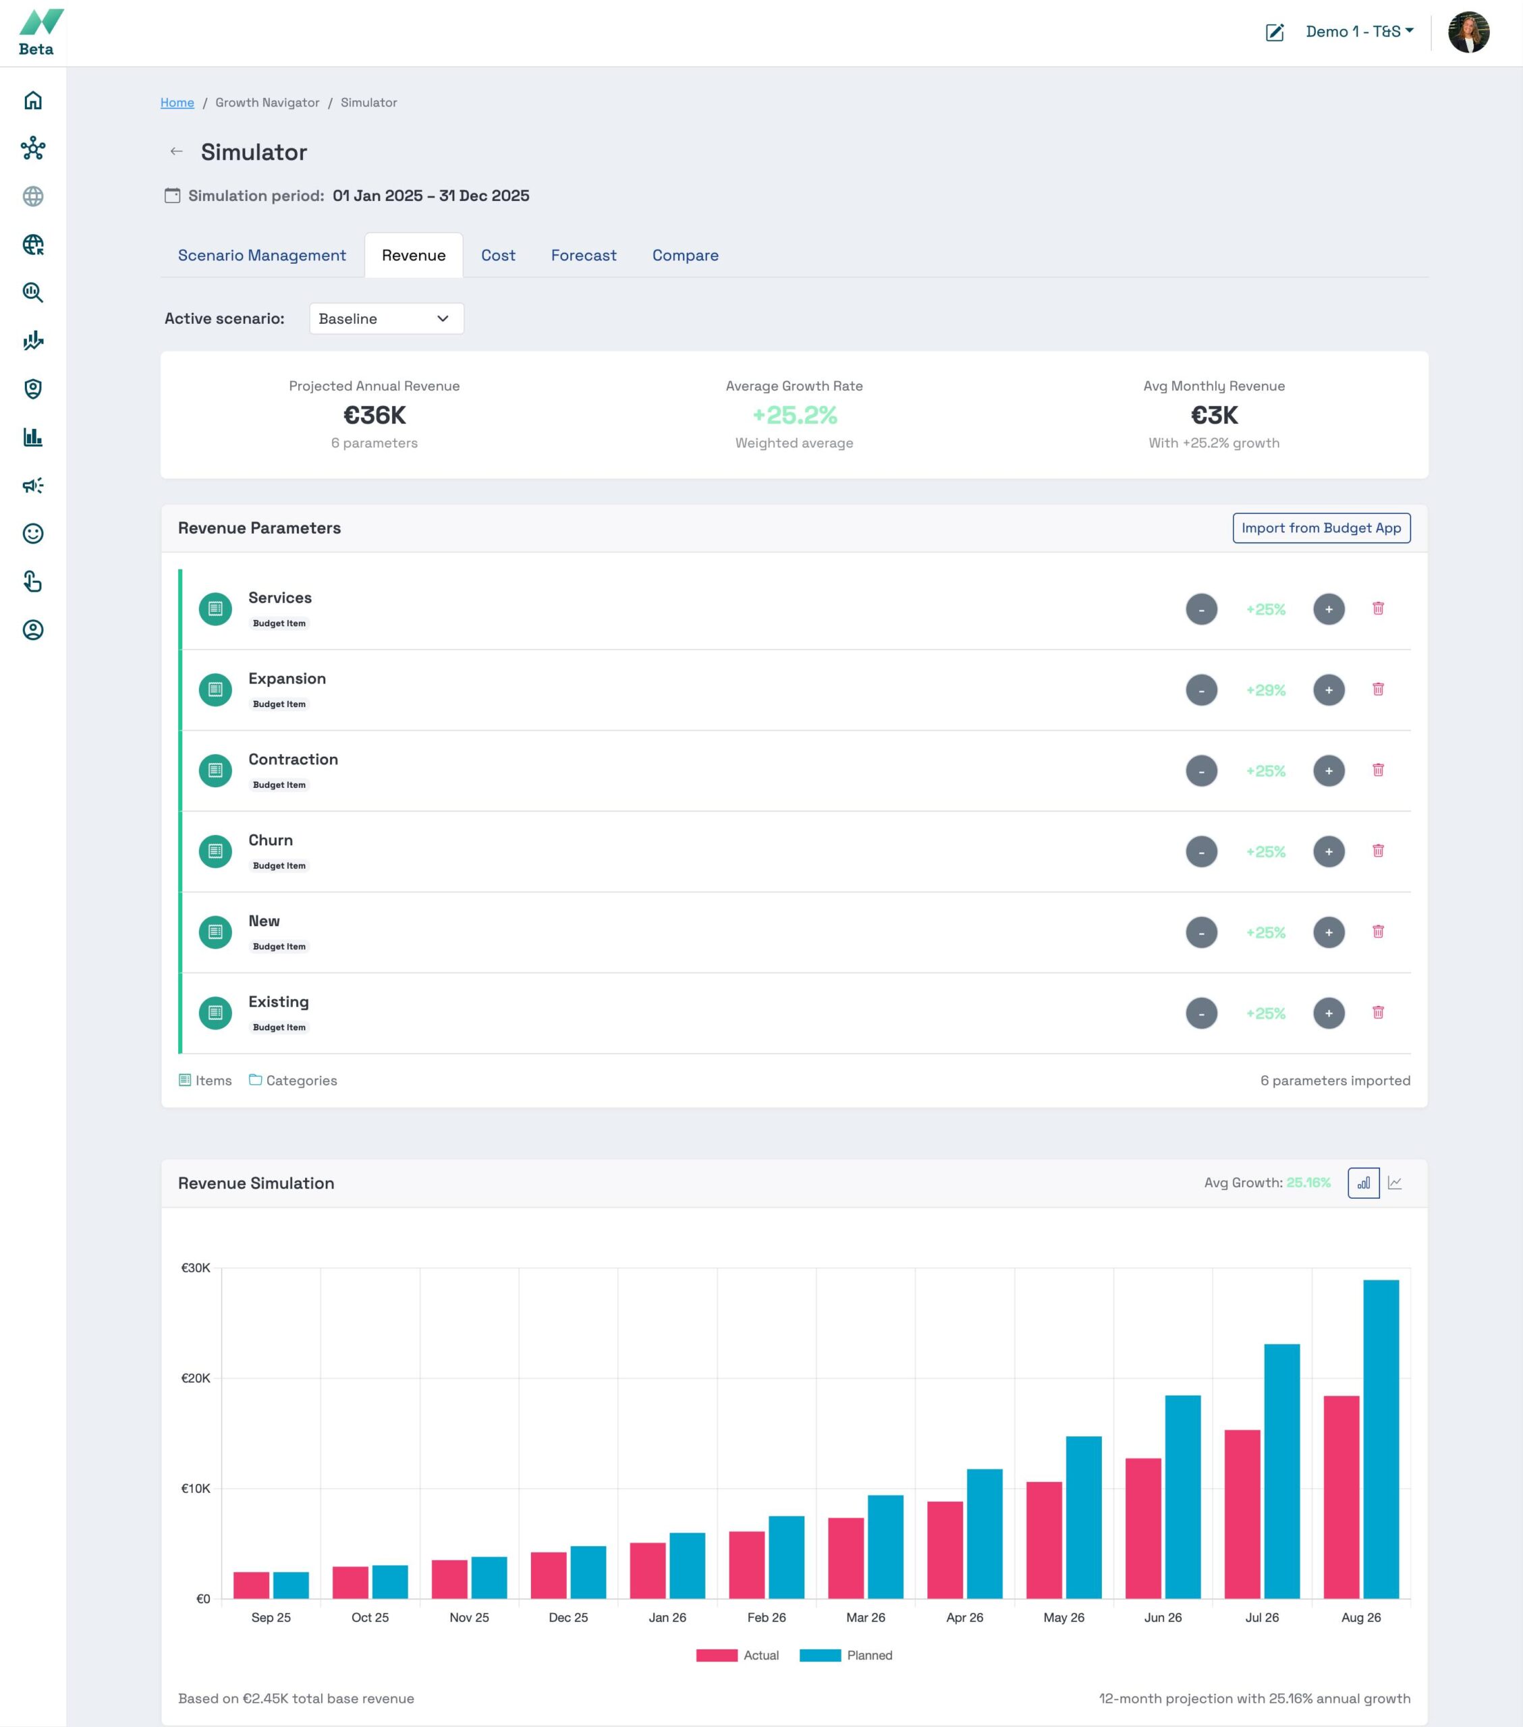Delete the Services parameter with trash icon
The height and width of the screenshot is (1727, 1523).
(x=1378, y=608)
